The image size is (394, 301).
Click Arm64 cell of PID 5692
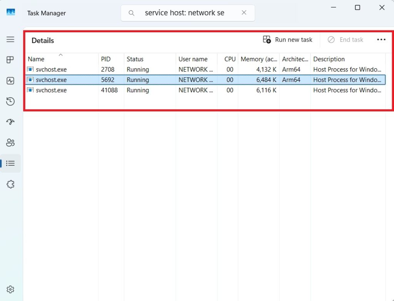point(291,80)
